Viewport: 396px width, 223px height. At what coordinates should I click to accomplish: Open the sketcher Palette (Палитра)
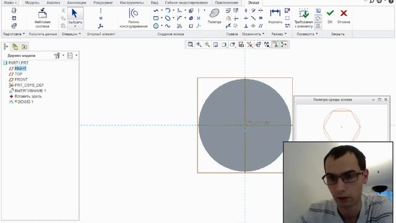tap(215, 16)
